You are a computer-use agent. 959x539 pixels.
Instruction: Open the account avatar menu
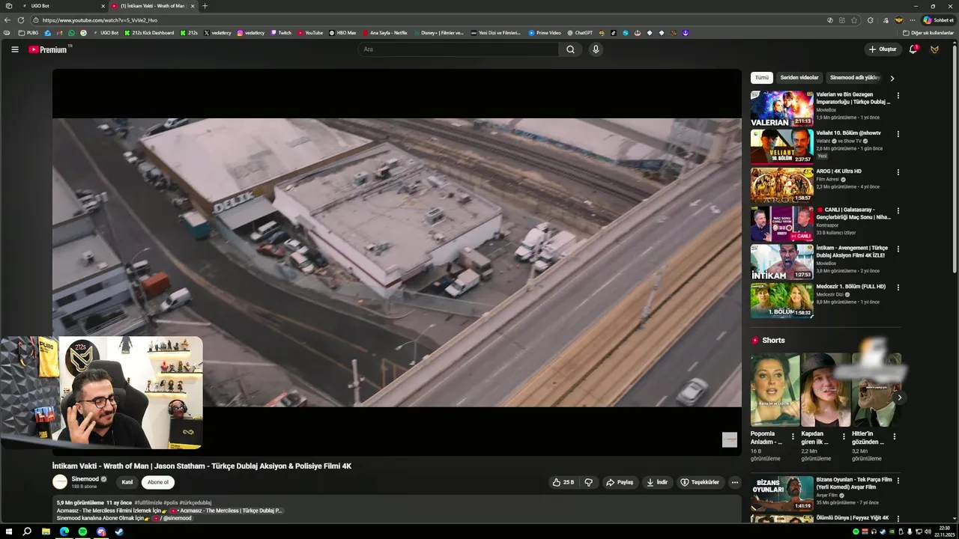pyautogui.click(x=934, y=49)
